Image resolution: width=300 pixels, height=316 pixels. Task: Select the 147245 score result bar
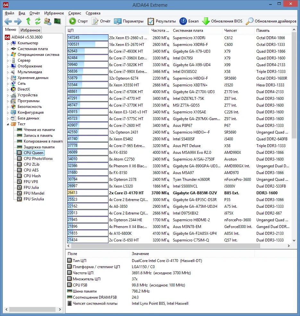click(x=88, y=38)
